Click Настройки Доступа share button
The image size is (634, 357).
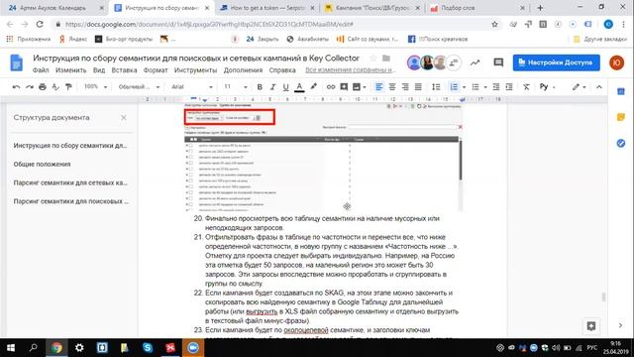pos(557,62)
